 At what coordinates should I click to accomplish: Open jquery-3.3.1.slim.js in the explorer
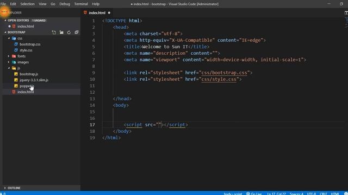[34, 80]
